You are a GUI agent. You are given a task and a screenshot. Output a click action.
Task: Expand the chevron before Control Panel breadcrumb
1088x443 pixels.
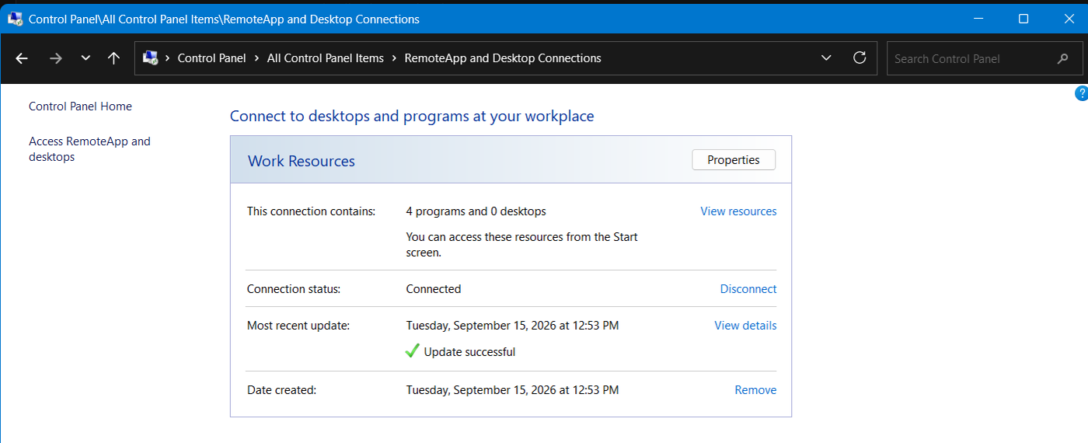[168, 58]
